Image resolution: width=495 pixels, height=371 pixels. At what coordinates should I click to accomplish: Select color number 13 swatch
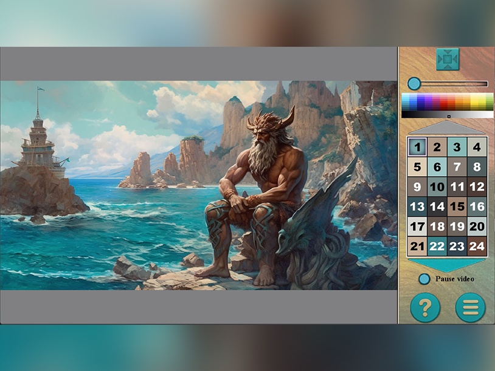[x=417, y=206]
